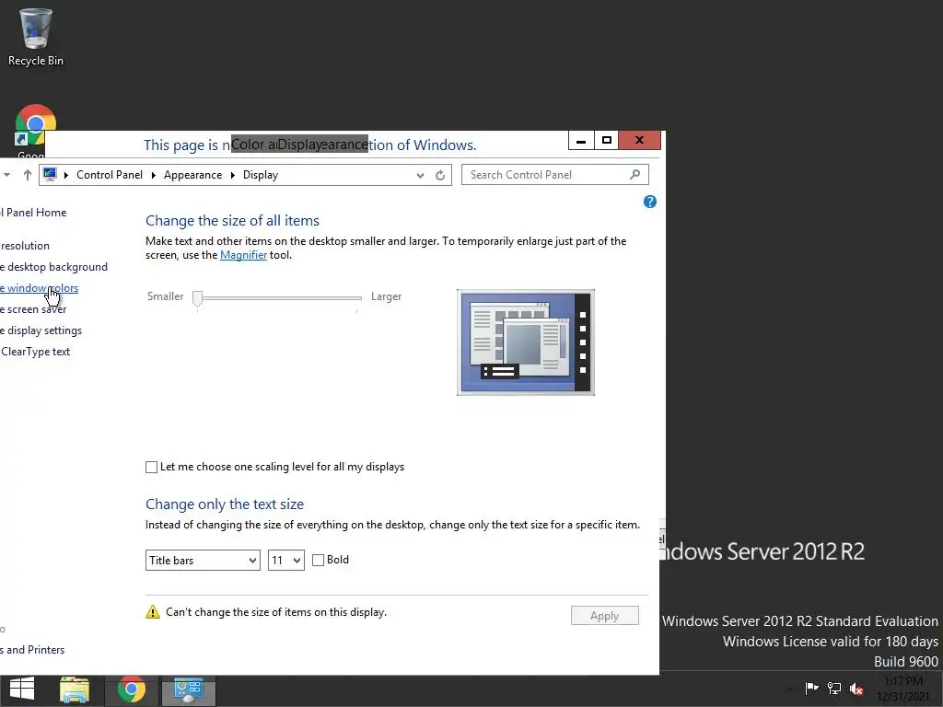943x707 pixels.
Task: Click 'Change the size of all items' heading
Action: [232, 221]
